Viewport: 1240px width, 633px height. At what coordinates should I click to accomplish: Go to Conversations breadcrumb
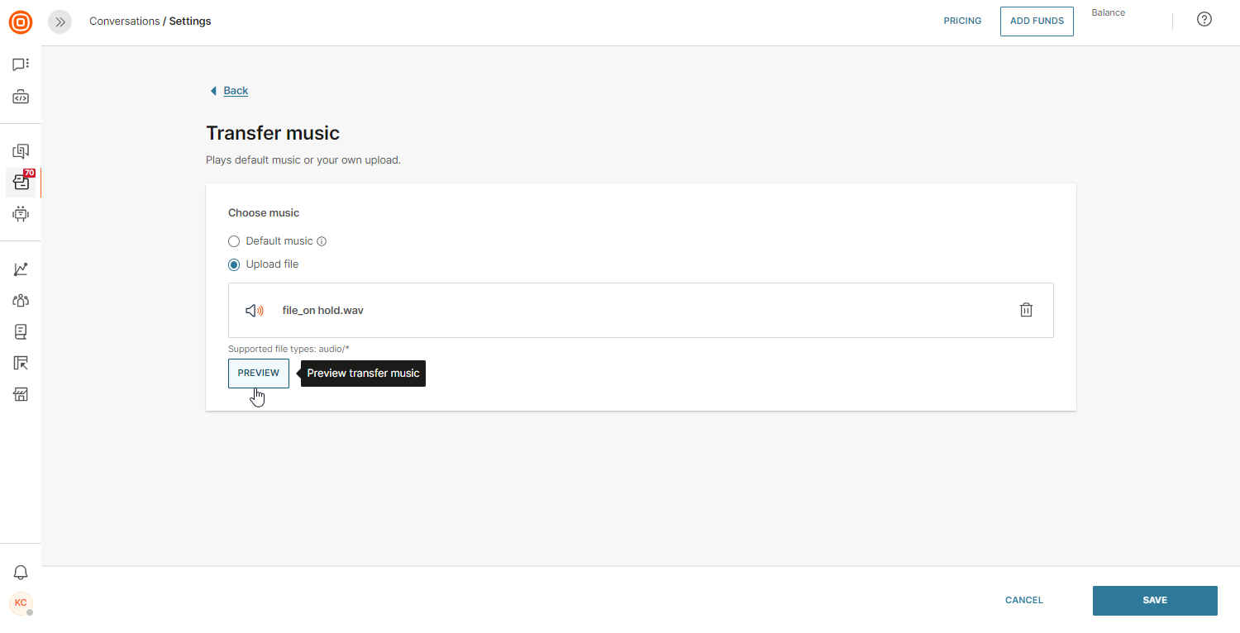coord(124,21)
